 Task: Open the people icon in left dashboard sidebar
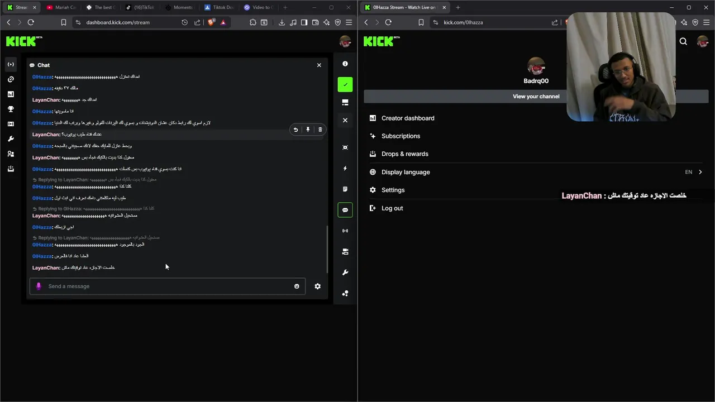[x=11, y=154]
